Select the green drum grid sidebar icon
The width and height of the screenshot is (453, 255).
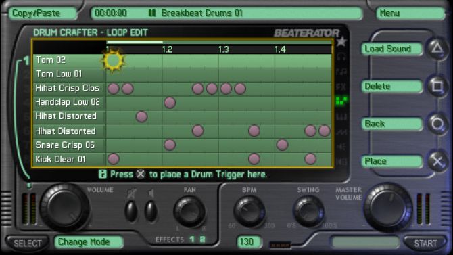(341, 101)
